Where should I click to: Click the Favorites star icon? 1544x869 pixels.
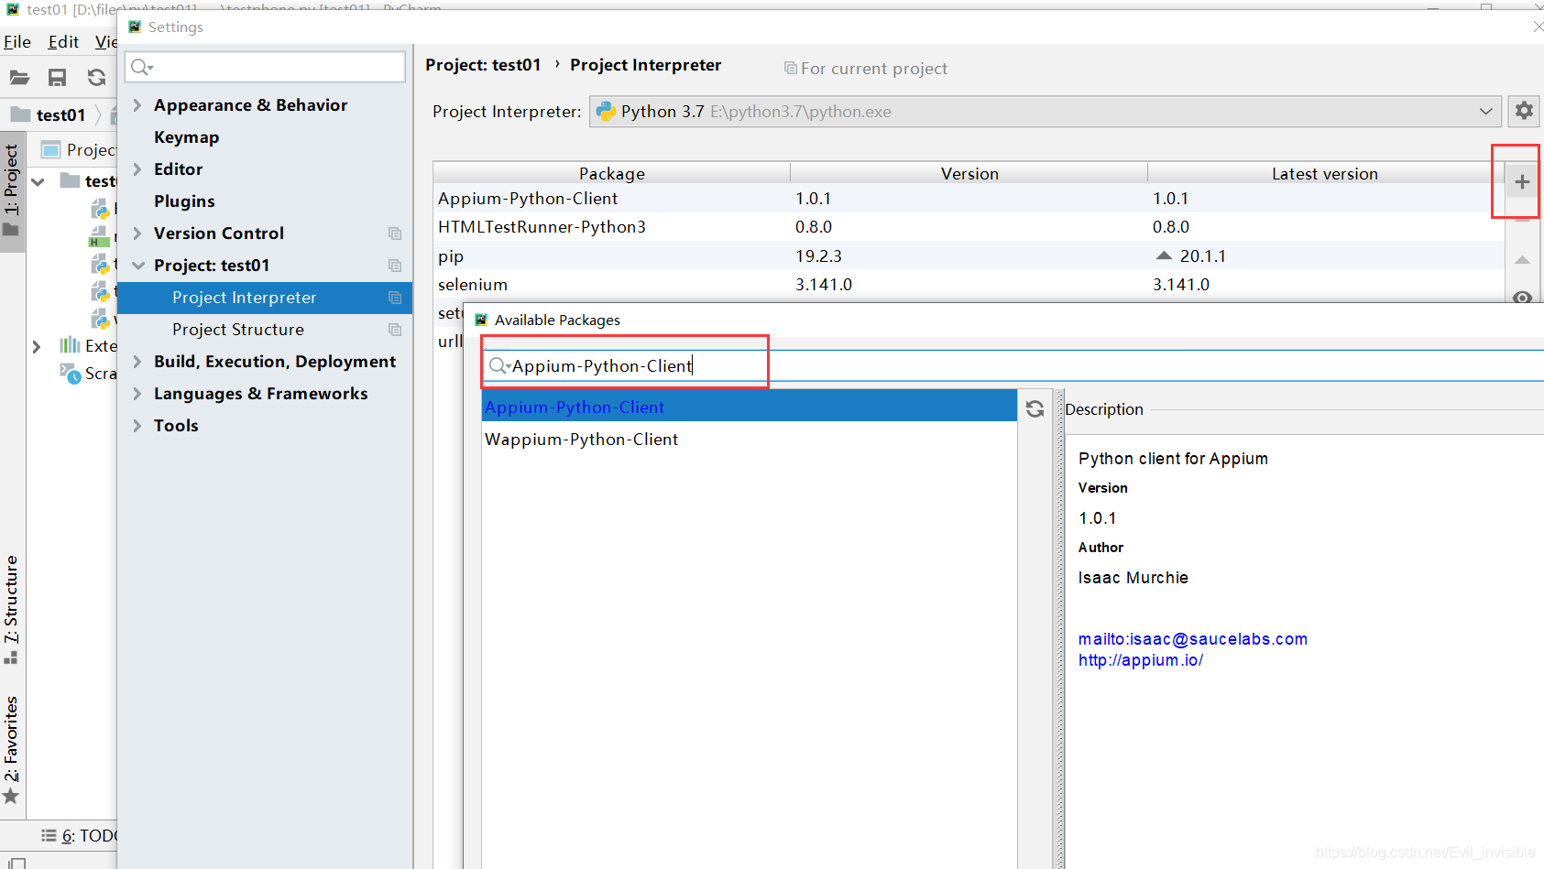click(x=11, y=796)
